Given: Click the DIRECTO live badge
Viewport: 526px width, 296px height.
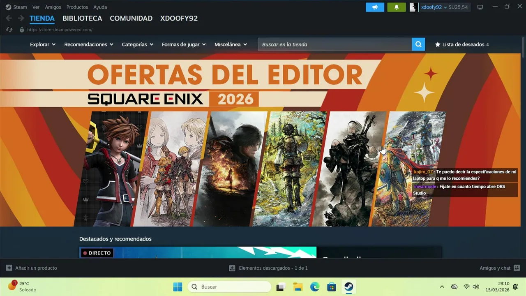Looking at the screenshot, I should click(x=97, y=253).
